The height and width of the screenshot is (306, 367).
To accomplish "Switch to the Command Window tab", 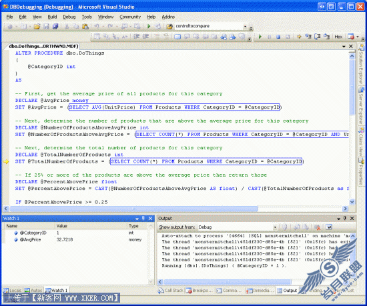I will [x=229, y=291].
